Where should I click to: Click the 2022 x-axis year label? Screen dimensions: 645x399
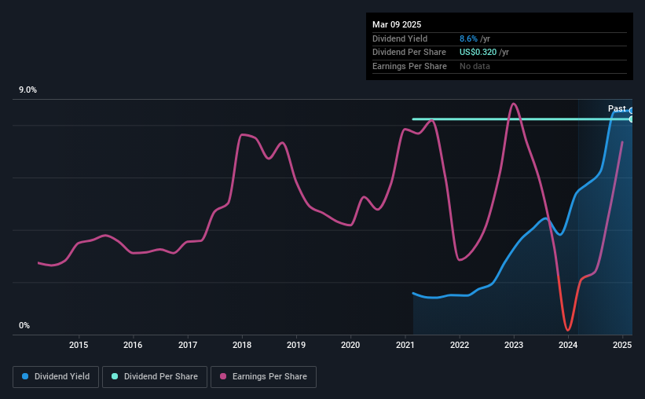(x=460, y=345)
